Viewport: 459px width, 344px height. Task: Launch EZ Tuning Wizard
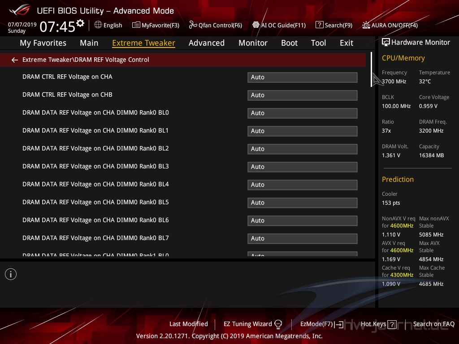(247, 324)
